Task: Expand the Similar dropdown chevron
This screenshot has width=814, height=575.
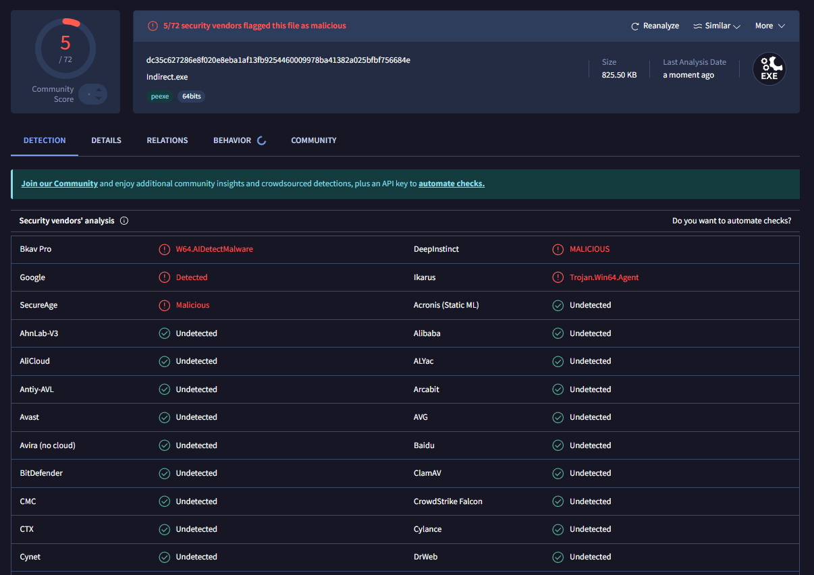Action: click(736, 26)
